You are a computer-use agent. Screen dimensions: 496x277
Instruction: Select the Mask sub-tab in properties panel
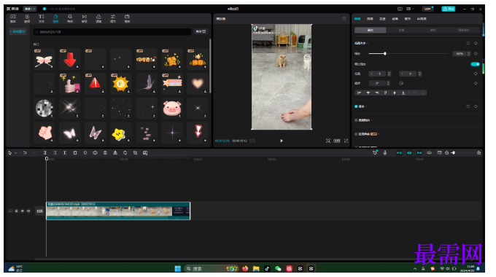click(433, 30)
